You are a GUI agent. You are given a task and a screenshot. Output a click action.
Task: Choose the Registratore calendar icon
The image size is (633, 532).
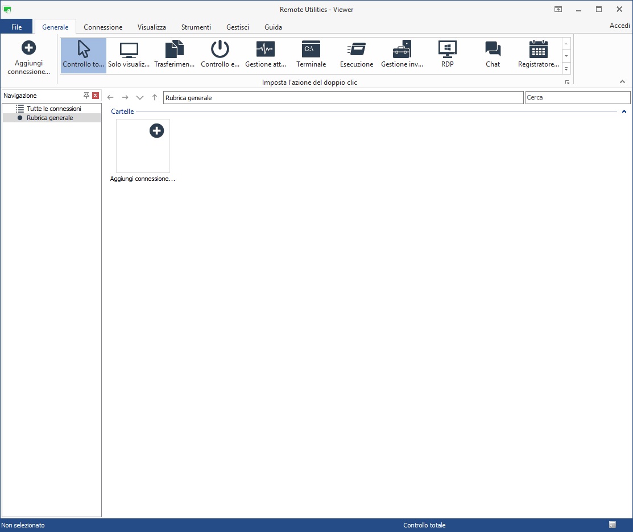click(x=539, y=55)
